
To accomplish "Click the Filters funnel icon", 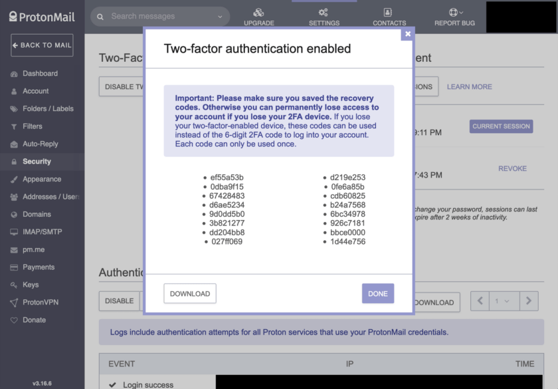I will (14, 127).
